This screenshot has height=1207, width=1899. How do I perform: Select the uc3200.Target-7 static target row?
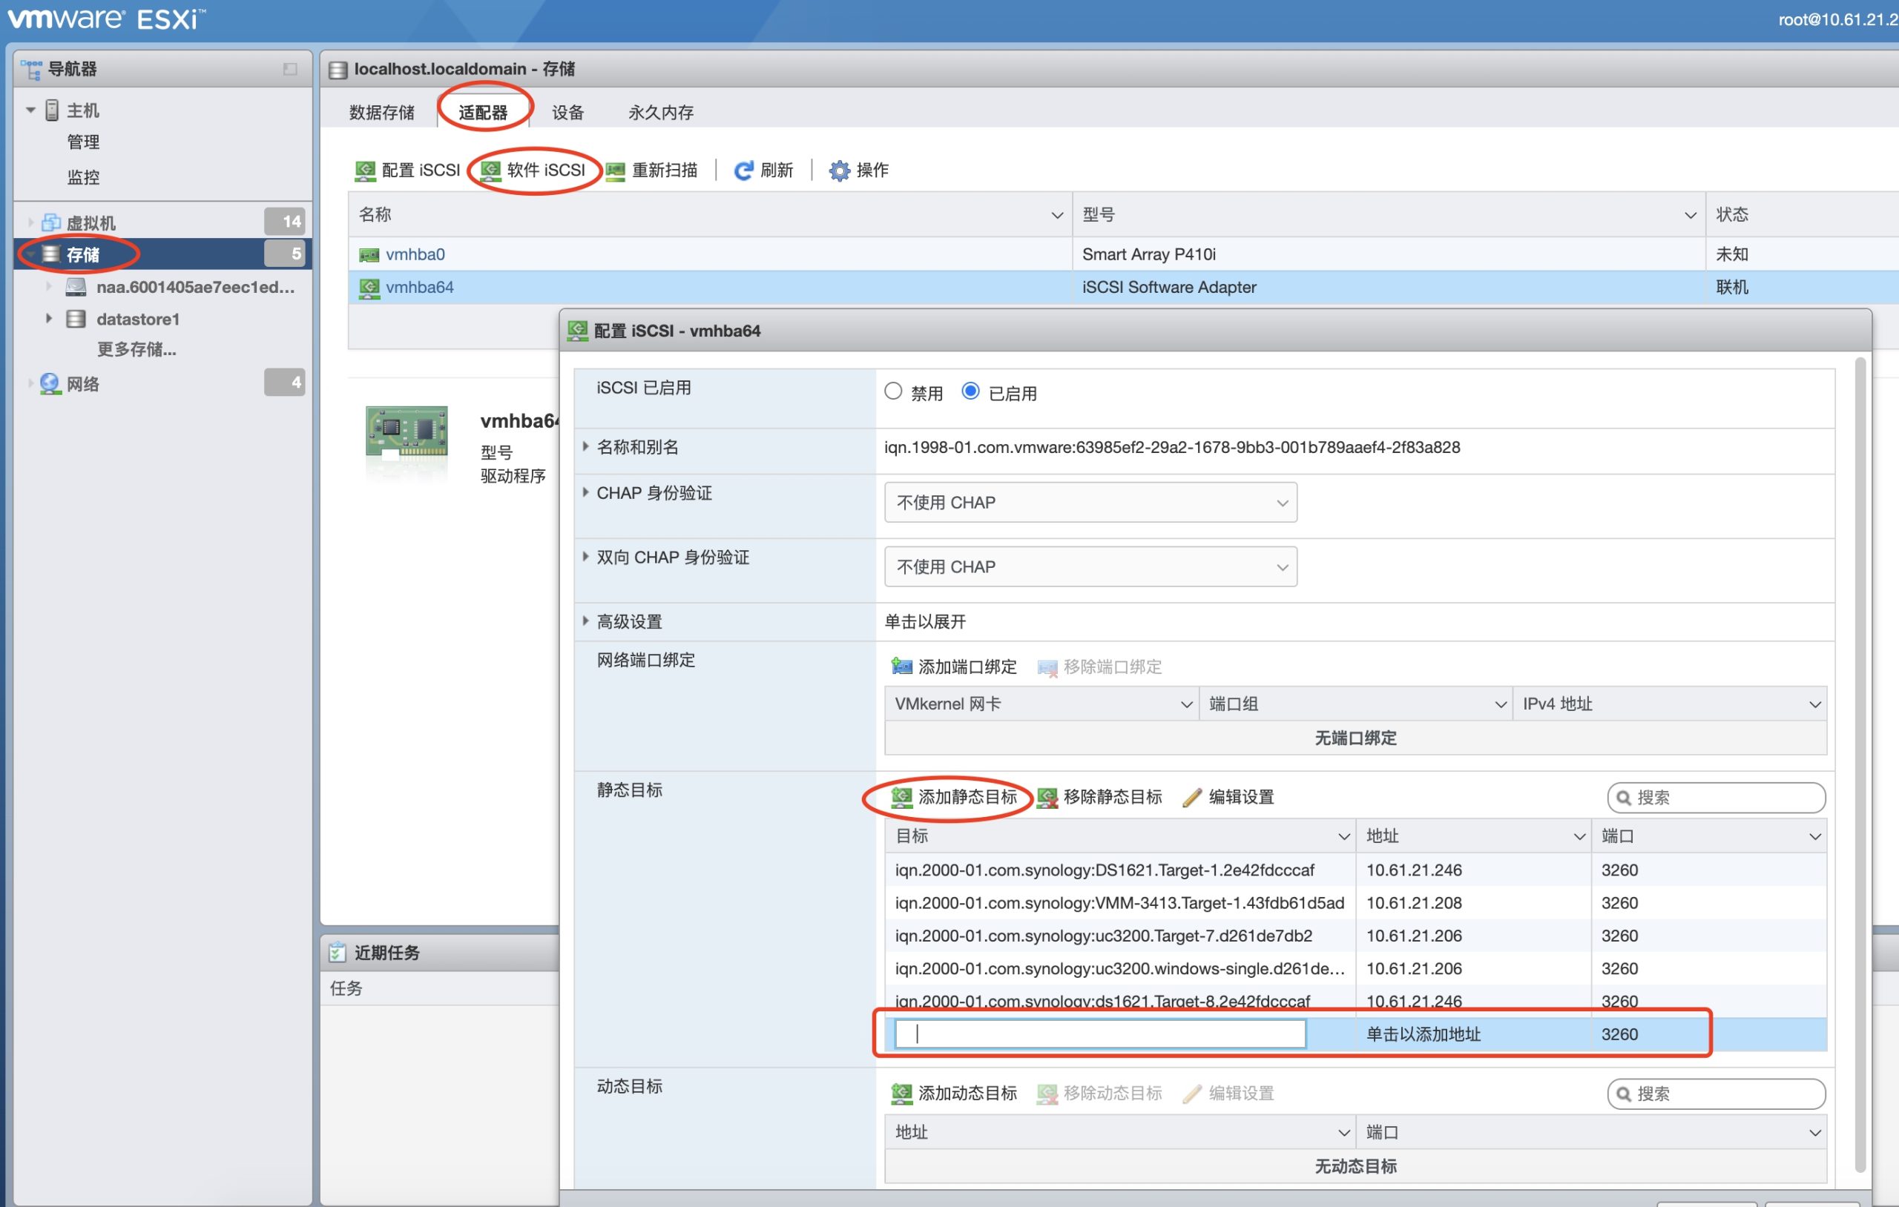[1356, 936]
